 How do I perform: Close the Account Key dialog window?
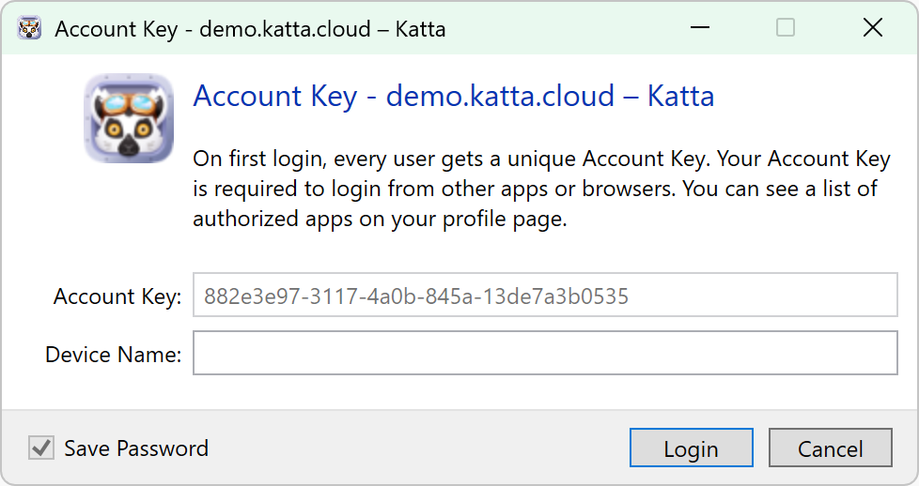point(873,27)
